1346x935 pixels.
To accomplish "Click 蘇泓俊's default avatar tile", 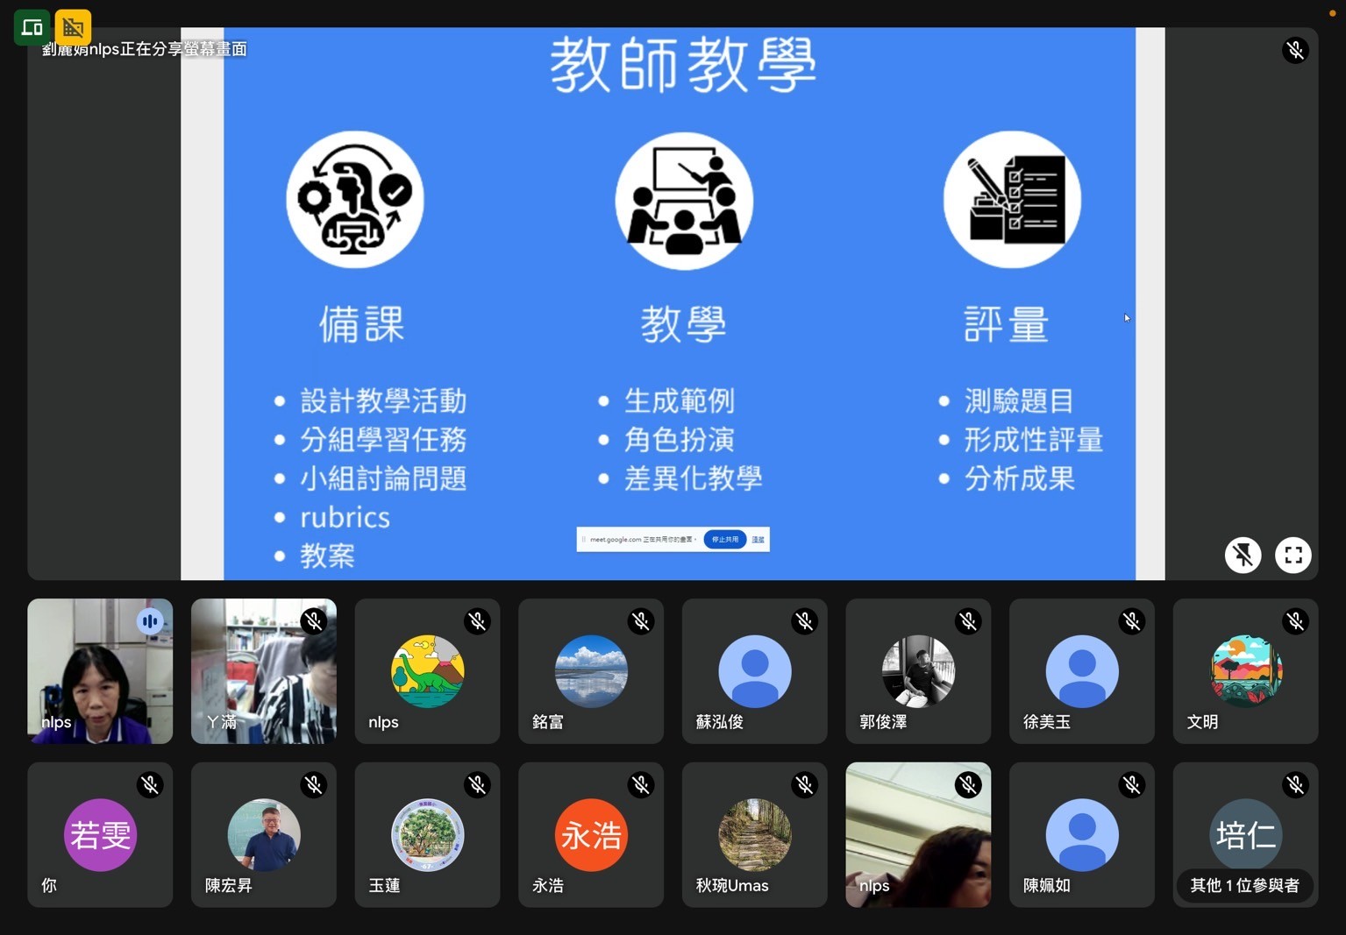I will point(754,671).
